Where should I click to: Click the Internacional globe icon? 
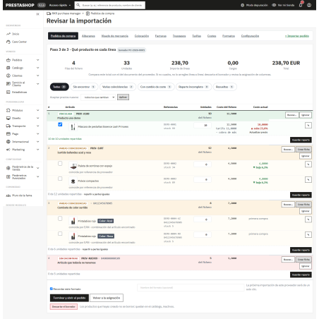(x=8, y=142)
